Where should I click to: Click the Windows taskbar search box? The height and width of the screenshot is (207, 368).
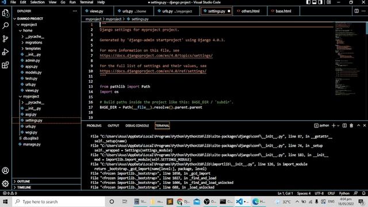pyautogui.click(x=59, y=202)
